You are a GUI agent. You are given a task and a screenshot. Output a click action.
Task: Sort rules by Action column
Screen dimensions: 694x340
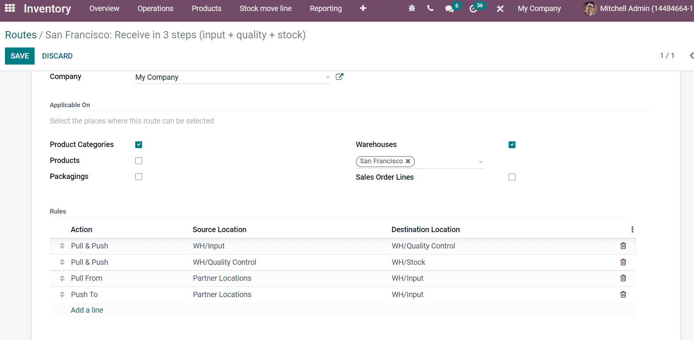pyautogui.click(x=81, y=229)
